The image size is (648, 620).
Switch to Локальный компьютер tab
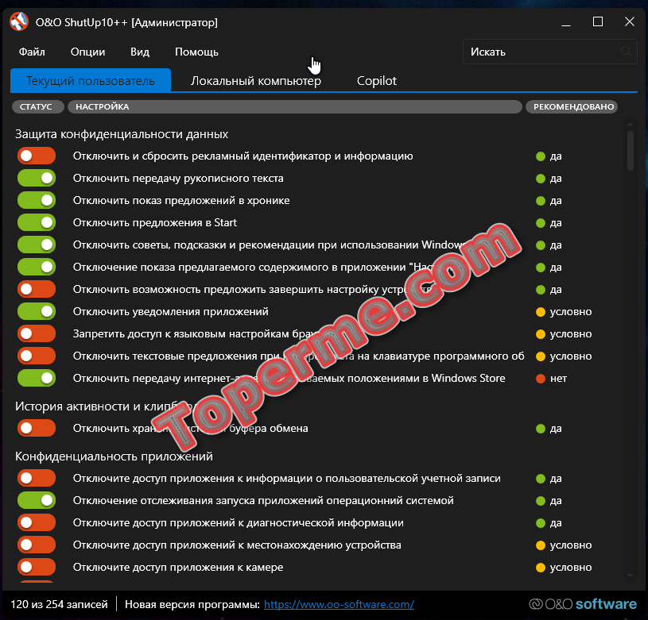256,81
